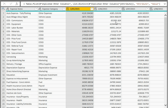
Task: Open the fx insert function icon
Action: (17, 4)
